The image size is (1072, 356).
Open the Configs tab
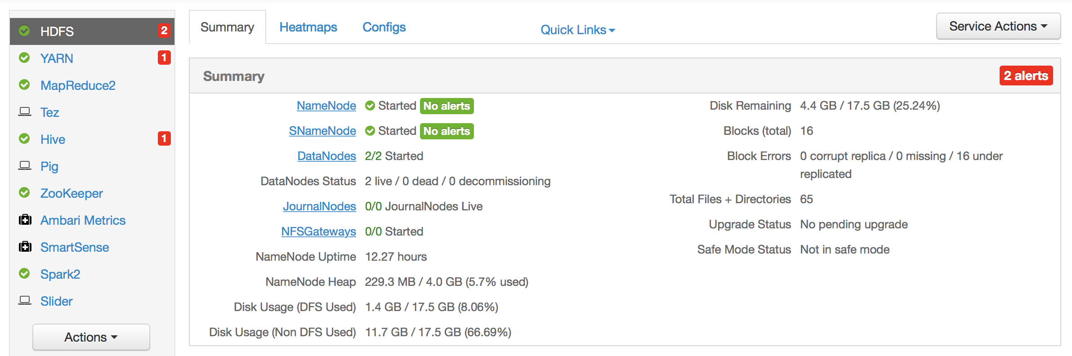(384, 27)
